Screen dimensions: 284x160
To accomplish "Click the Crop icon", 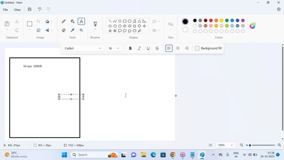I will [39, 21].
